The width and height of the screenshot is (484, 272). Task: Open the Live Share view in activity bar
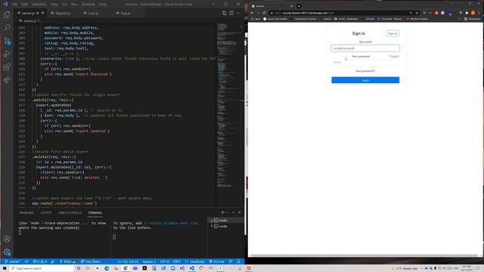(7, 80)
